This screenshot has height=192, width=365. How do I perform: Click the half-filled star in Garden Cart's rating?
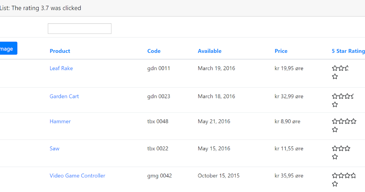pos(352,96)
